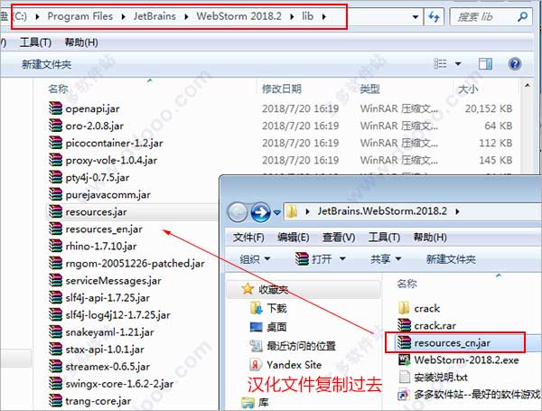Image resolution: width=542 pixels, height=411 pixels.
Task: Open the address bar history dropdown in lib window
Action: pos(416,16)
